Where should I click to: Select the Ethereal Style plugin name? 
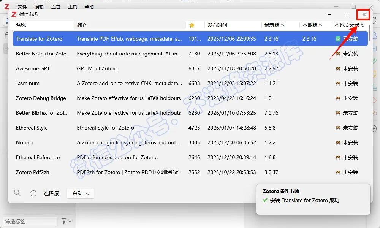coord(32,128)
